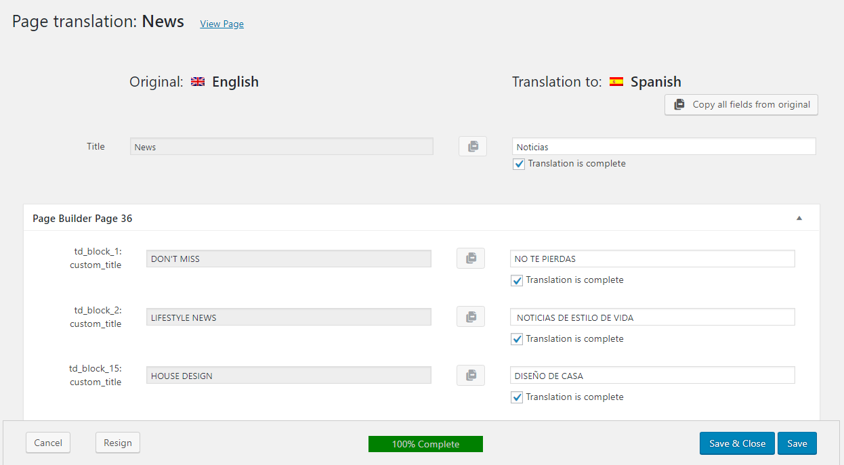Edit the DISEÑO DE CASA translation field

coord(652,376)
